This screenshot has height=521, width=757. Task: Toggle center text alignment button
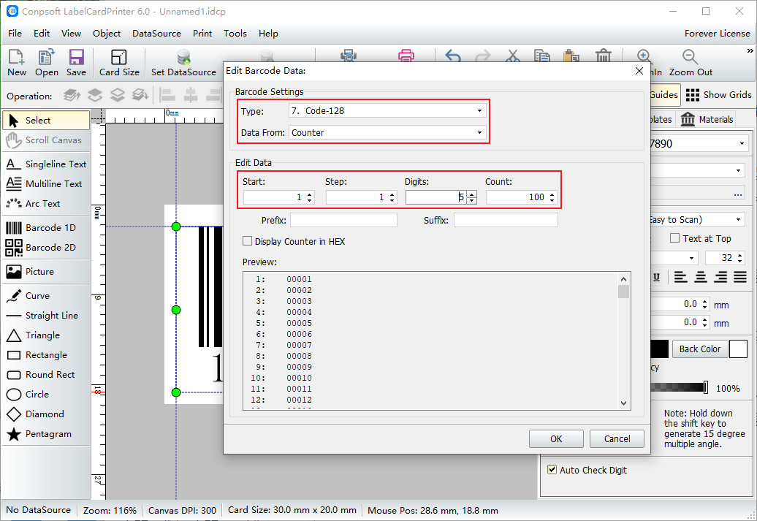pyautogui.click(x=701, y=277)
